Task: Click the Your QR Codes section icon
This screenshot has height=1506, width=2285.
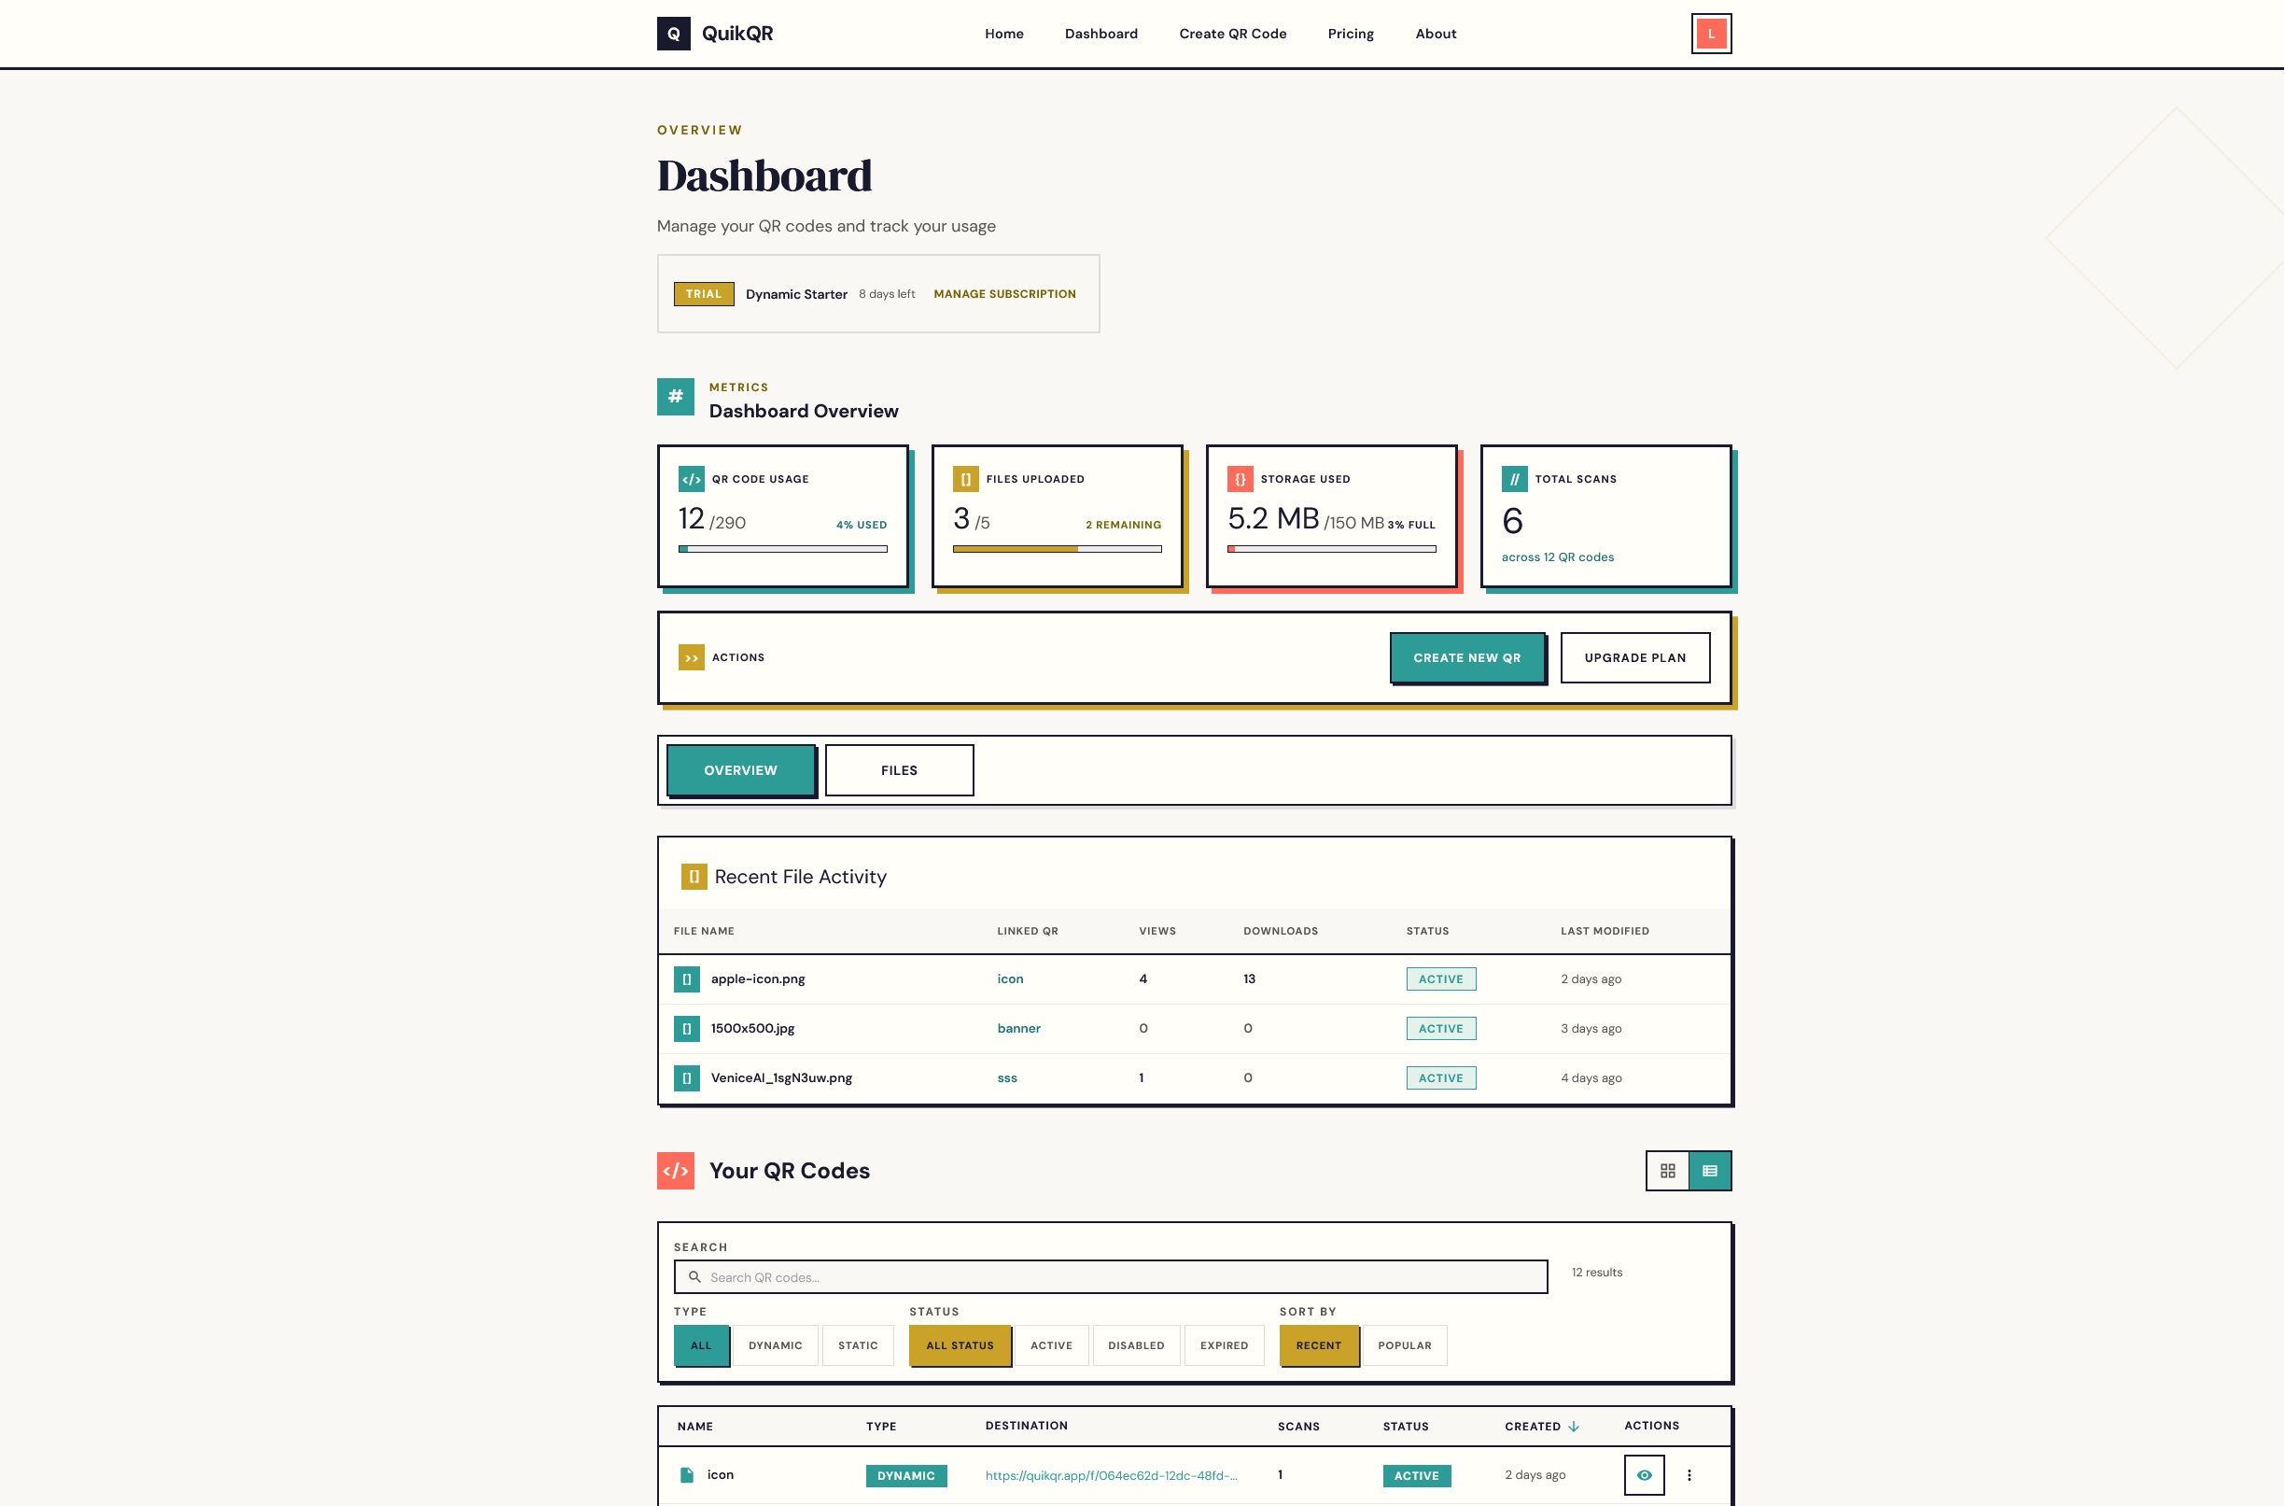Action: pyautogui.click(x=675, y=1171)
